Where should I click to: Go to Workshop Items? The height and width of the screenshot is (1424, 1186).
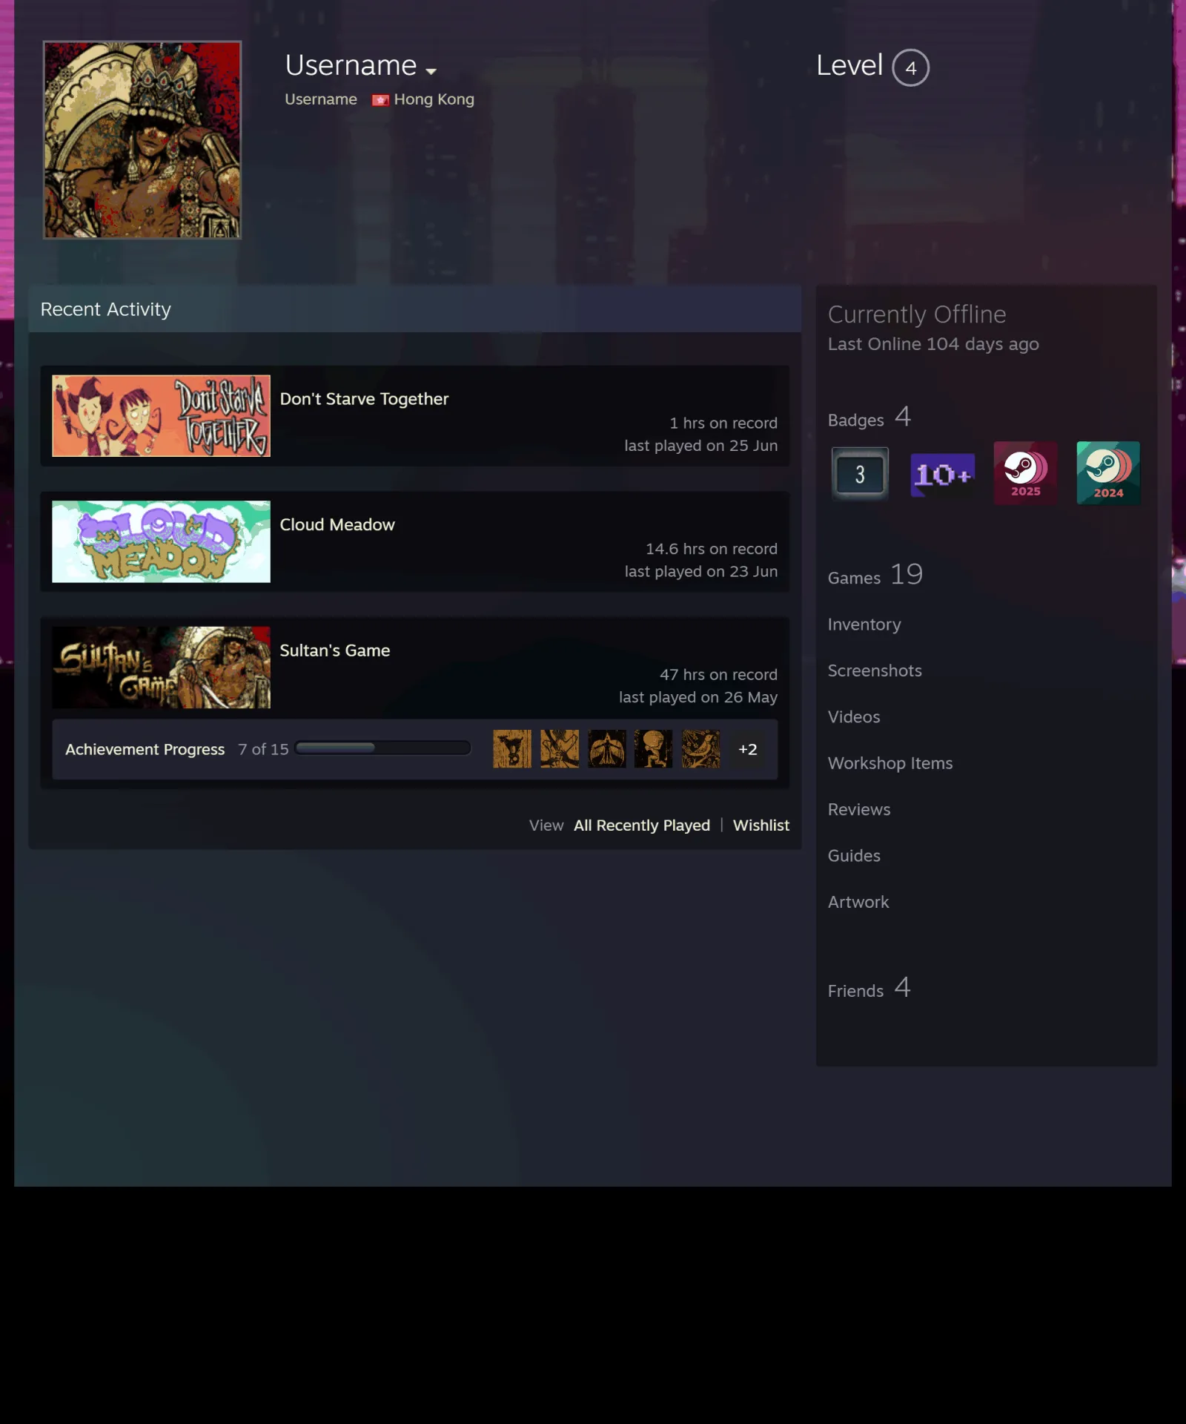point(890,763)
